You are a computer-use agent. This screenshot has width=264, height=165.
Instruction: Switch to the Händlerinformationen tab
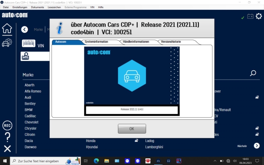tap(139, 42)
